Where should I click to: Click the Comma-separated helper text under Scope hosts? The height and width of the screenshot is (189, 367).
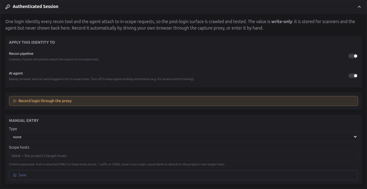tap(117, 164)
